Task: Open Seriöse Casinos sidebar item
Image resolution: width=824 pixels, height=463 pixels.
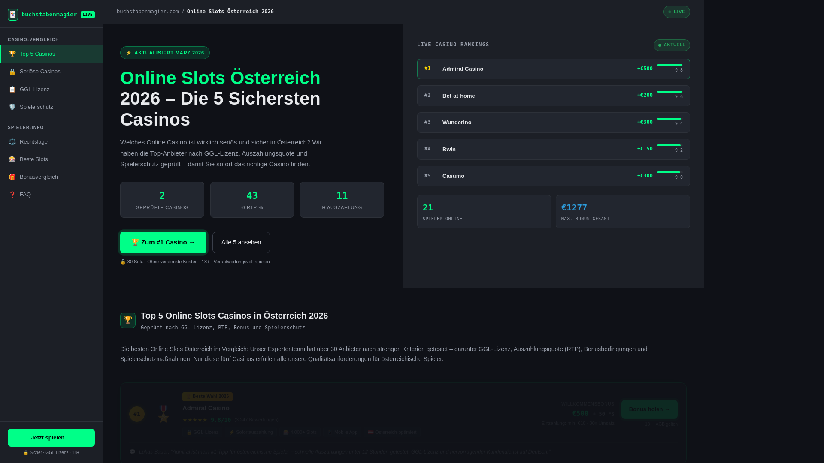Action: (x=51, y=72)
